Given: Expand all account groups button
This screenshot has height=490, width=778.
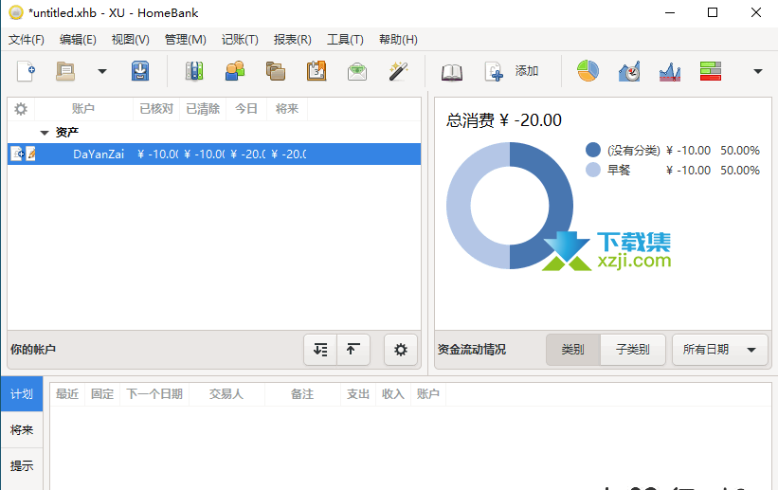Looking at the screenshot, I should [320, 350].
